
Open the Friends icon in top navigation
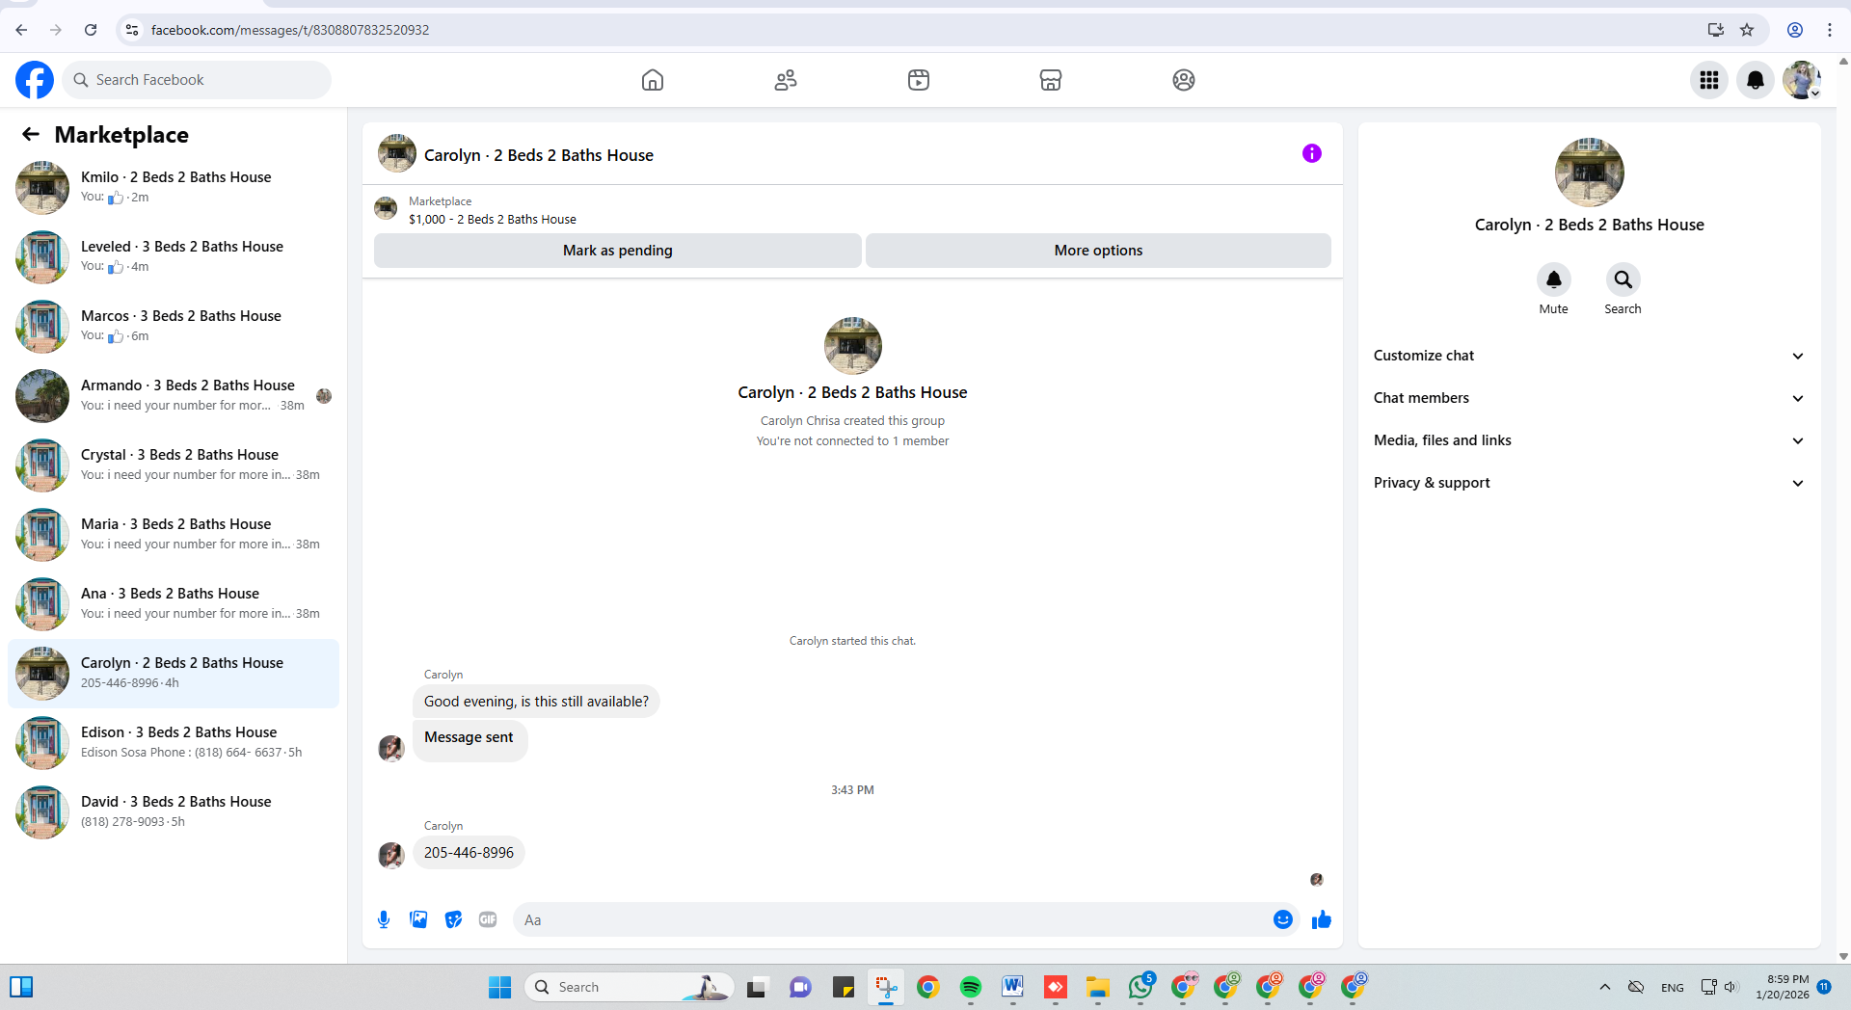pyautogui.click(x=786, y=80)
